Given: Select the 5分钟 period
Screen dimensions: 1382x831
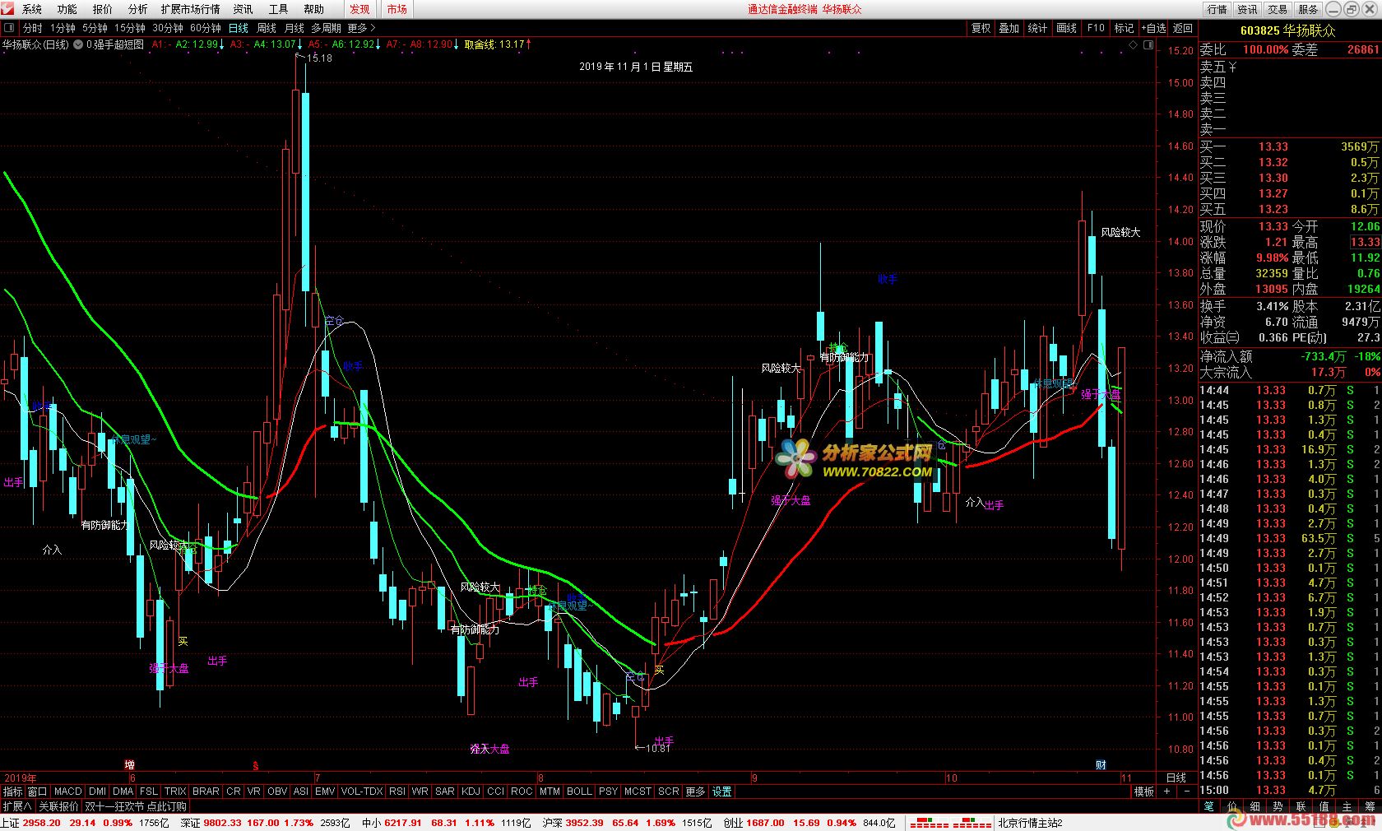Looking at the screenshot, I should pyautogui.click(x=95, y=28).
